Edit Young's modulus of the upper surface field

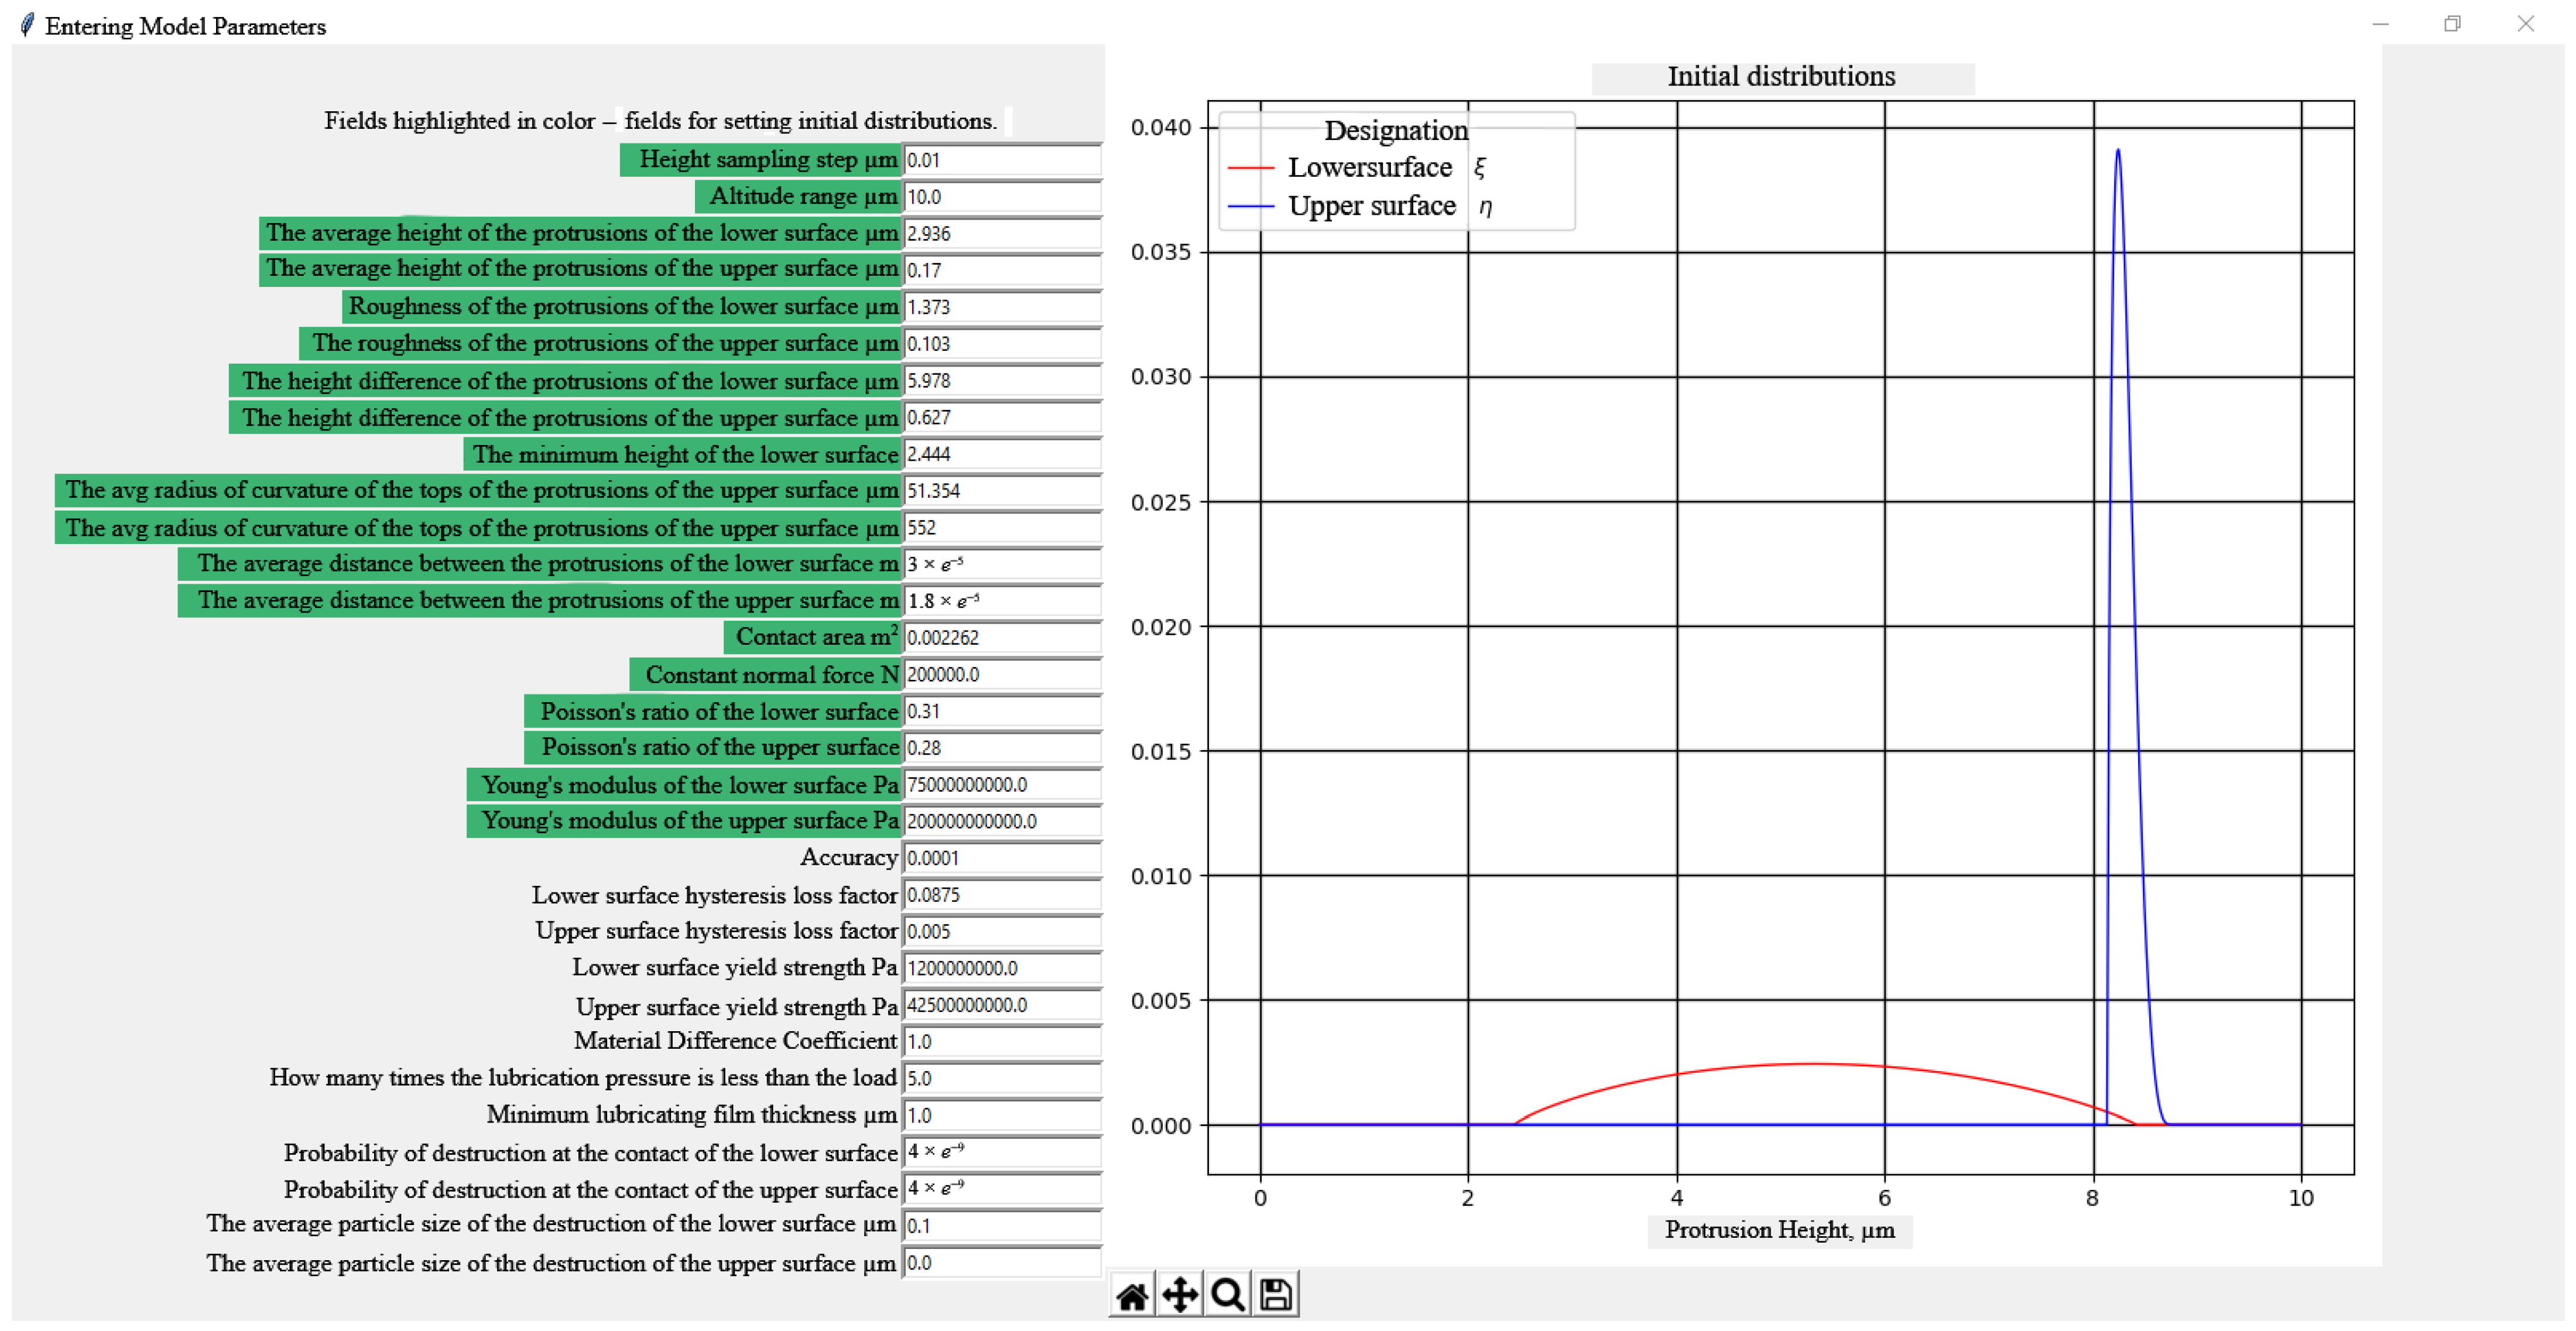coord(1001,821)
